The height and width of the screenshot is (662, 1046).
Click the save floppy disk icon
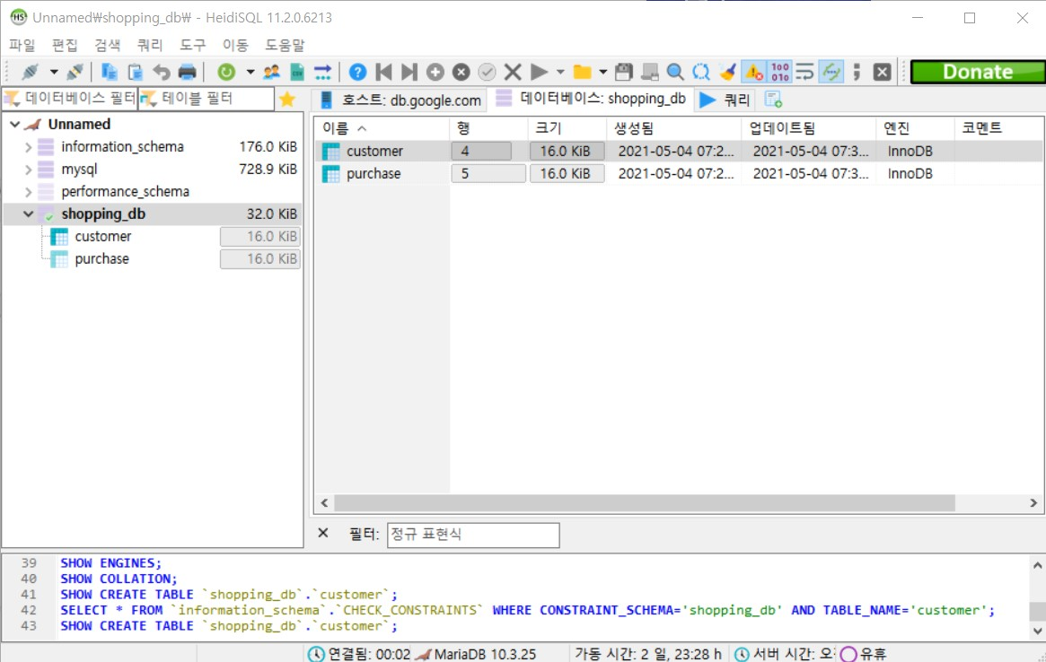(x=624, y=72)
